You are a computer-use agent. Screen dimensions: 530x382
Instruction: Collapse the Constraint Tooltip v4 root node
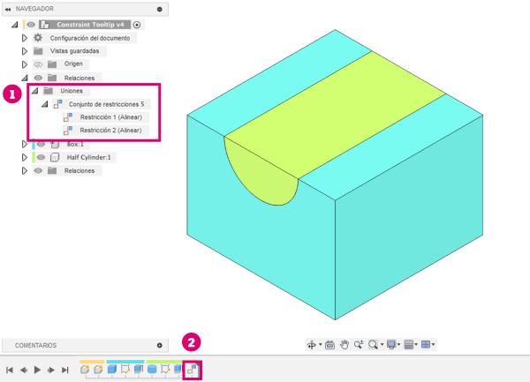[14, 25]
